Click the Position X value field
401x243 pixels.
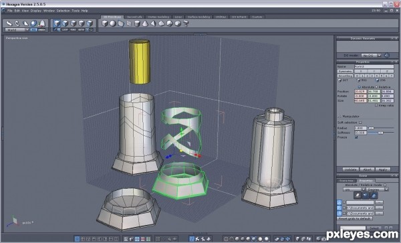click(360, 92)
